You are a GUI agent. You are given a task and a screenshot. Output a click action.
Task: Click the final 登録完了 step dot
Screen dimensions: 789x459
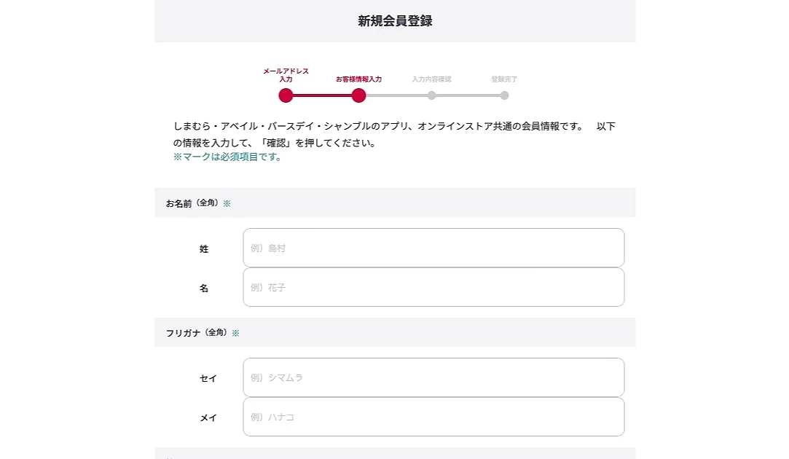[504, 95]
